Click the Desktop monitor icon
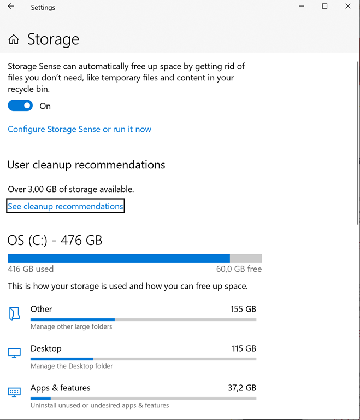 click(x=15, y=353)
